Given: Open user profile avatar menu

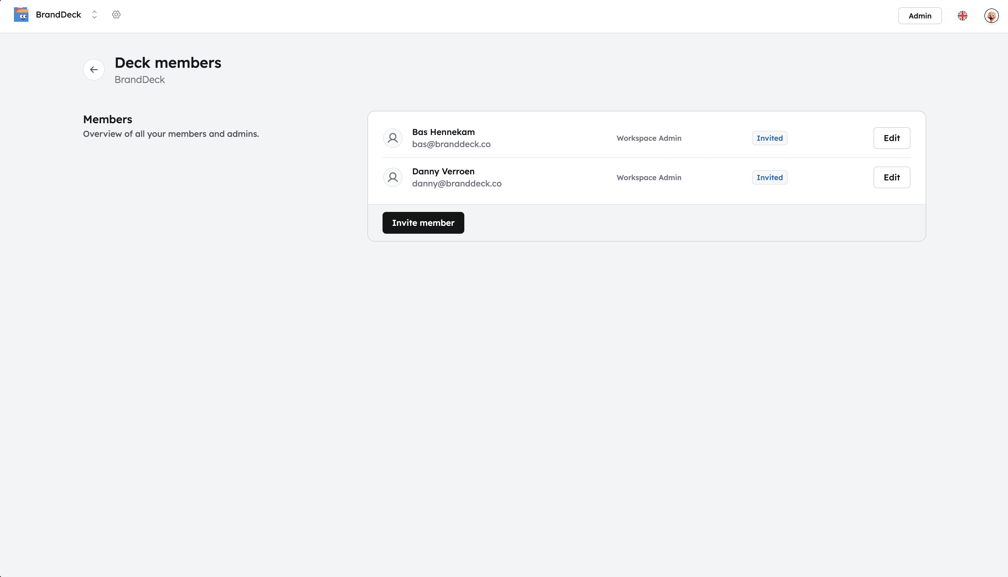Looking at the screenshot, I should point(991,16).
